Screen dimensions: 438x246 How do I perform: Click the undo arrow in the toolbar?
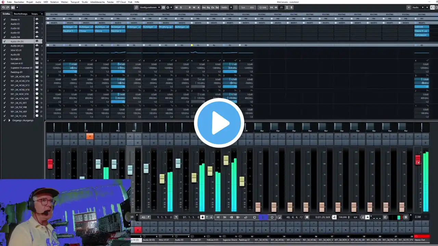(3, 7)
